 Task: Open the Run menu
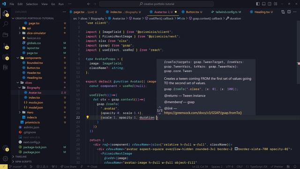[61, 4]
